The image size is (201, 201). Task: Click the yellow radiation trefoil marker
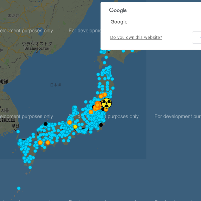pyautogui.click(x=107, y=103)
